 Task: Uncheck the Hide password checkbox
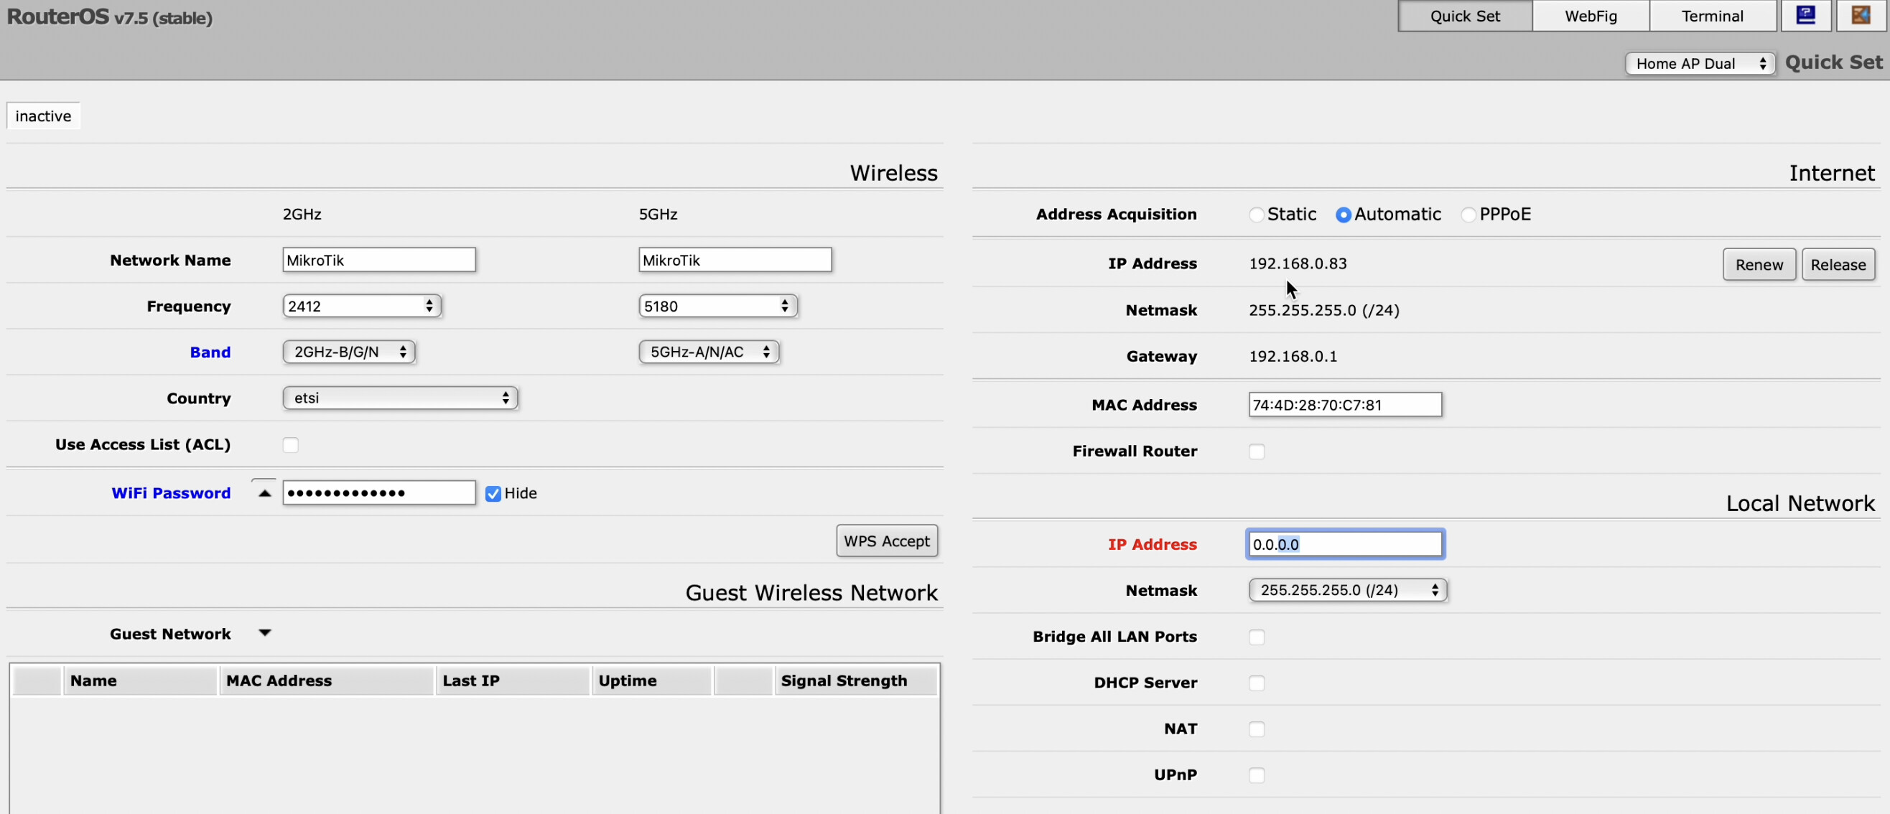click(493, 494)
